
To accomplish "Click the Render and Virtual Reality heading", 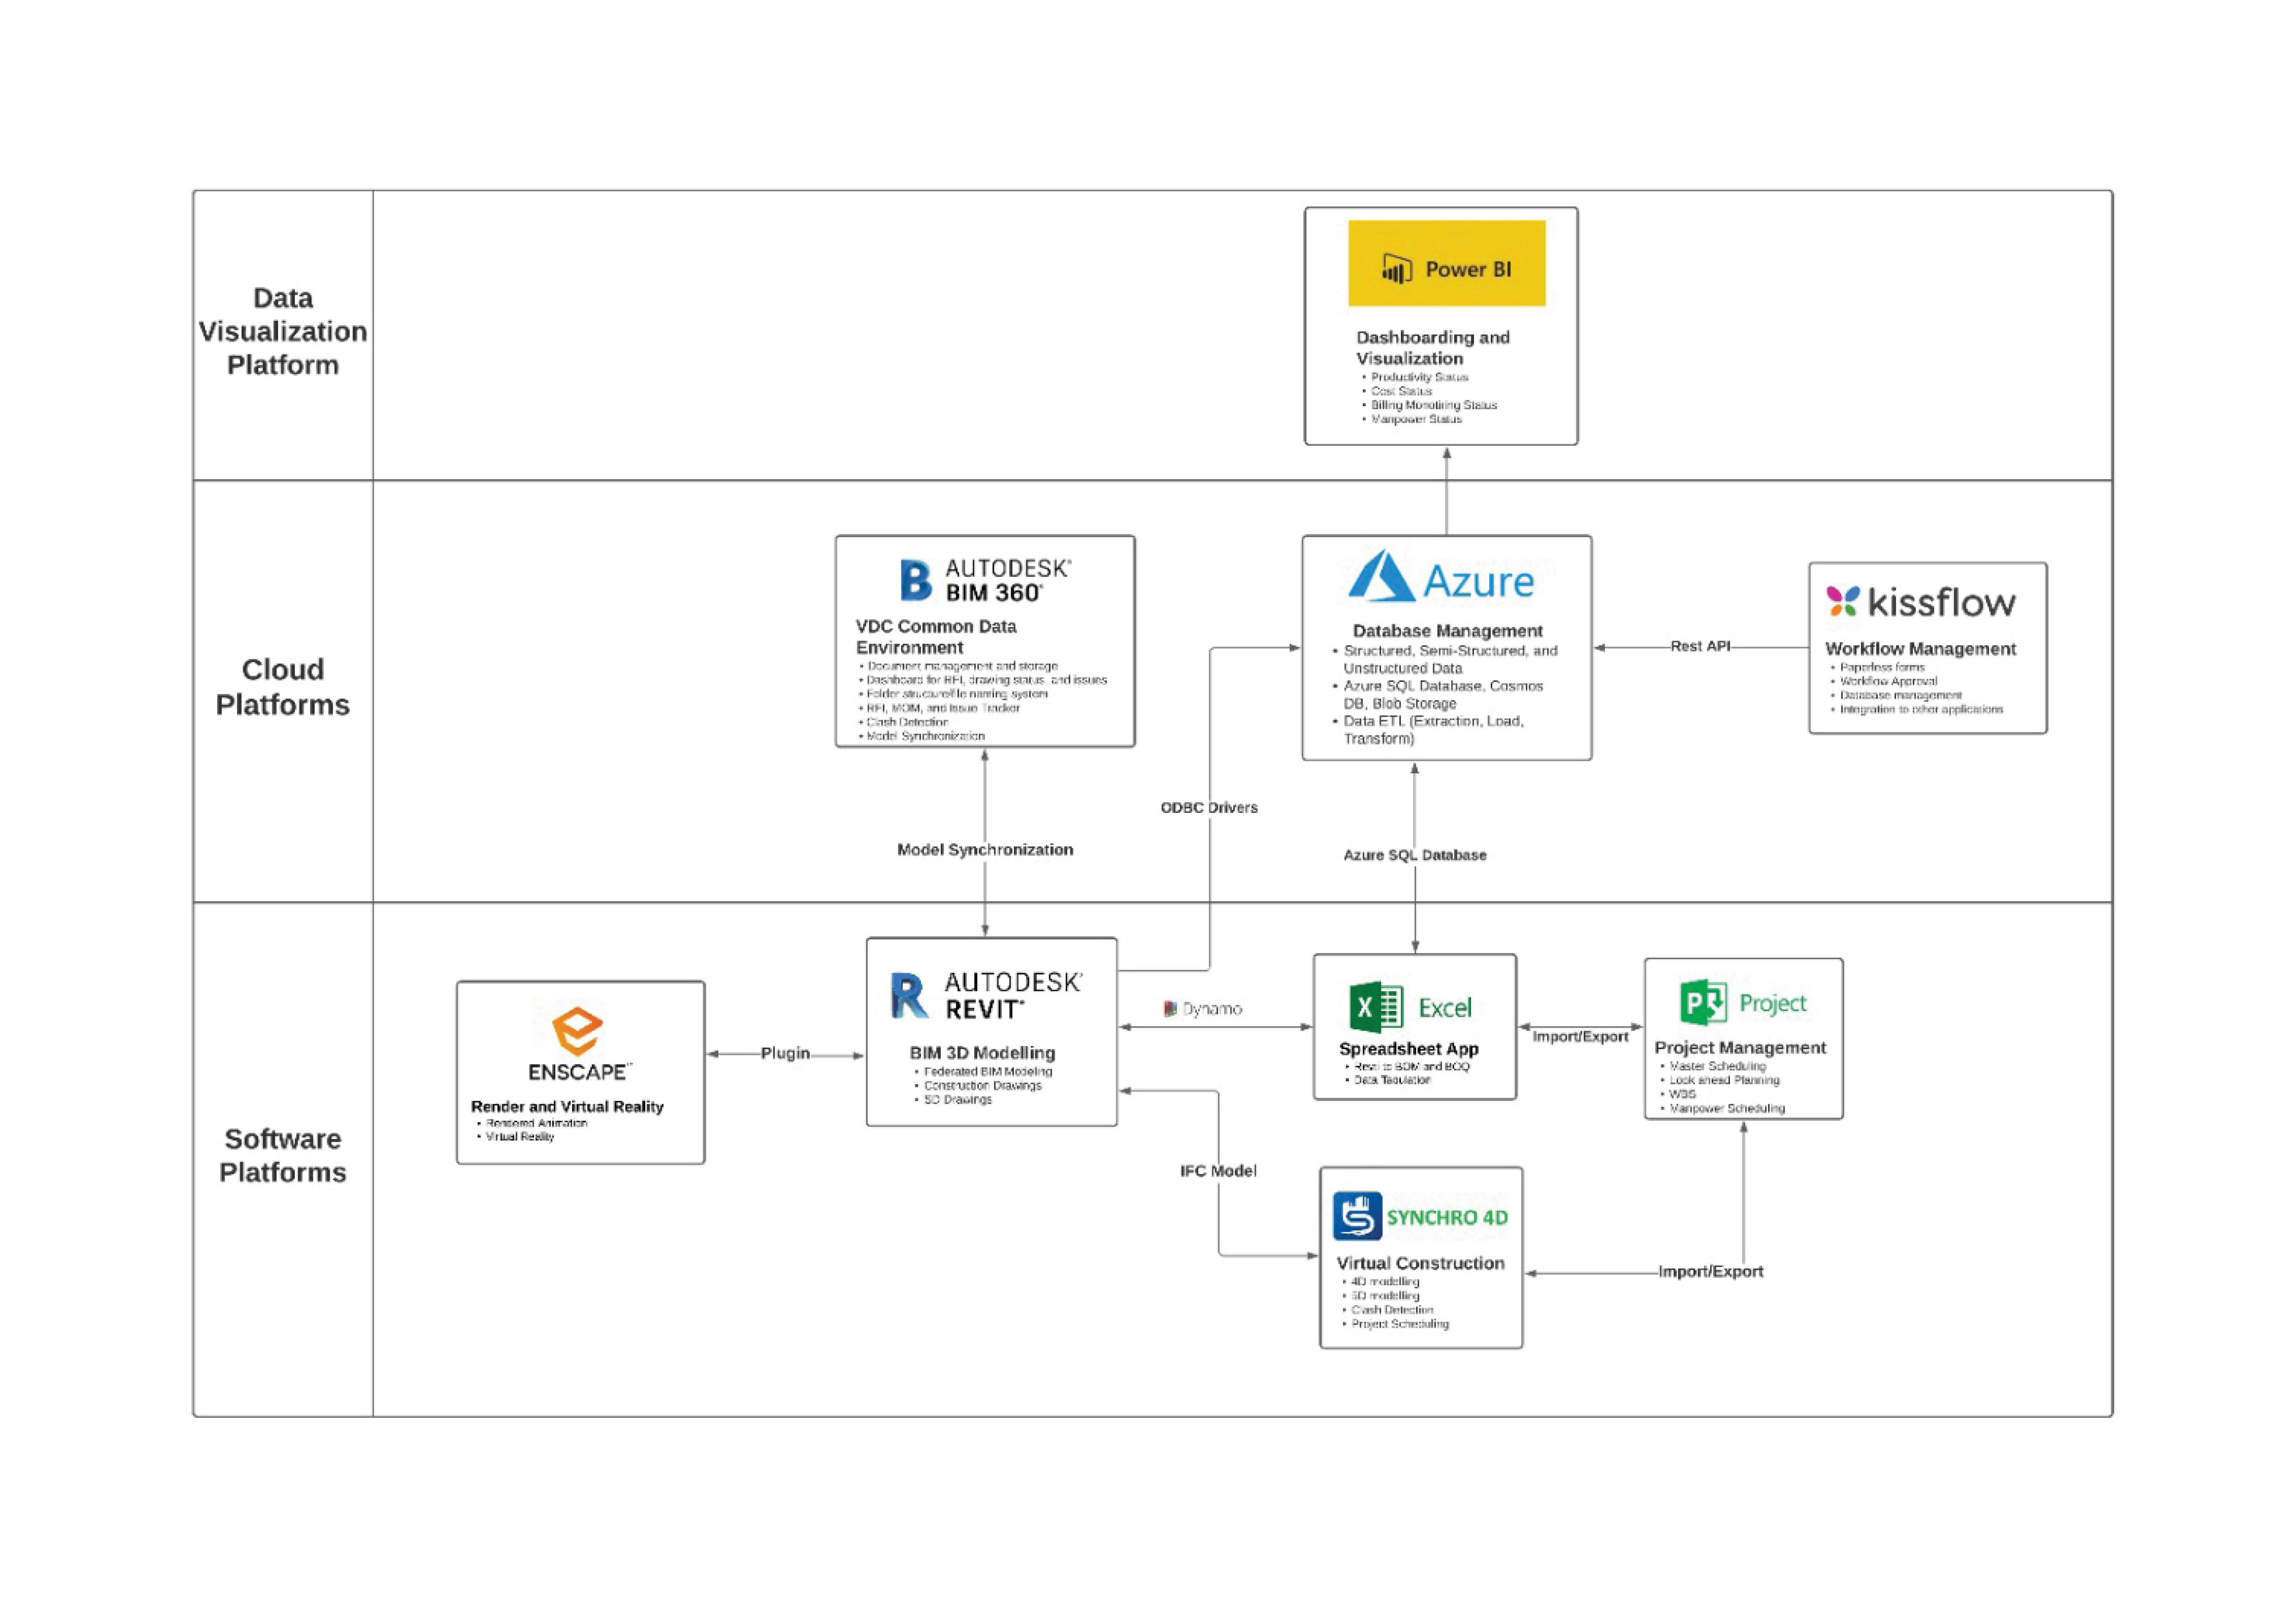I will [x=567, y=1106].
